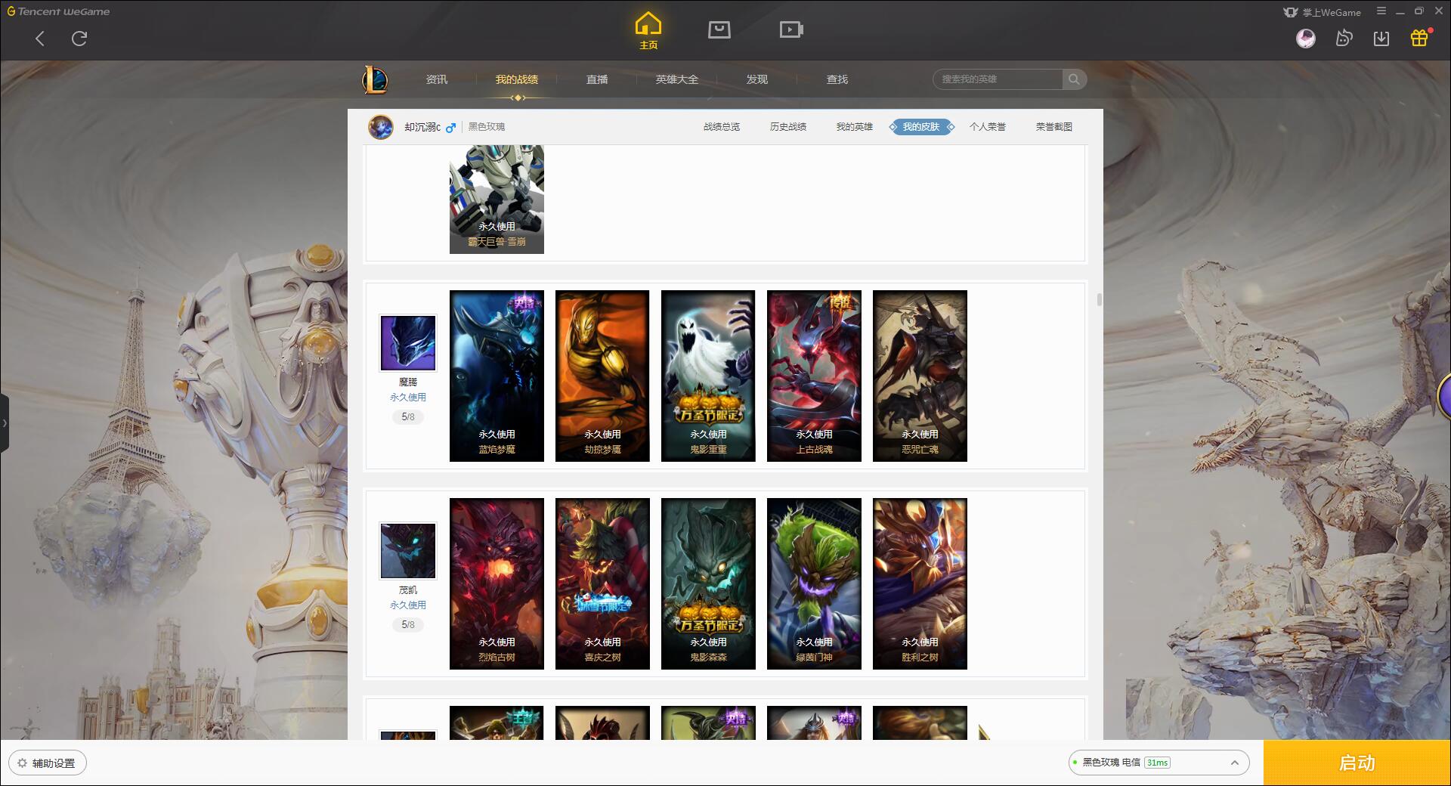The height and width of the screenshot is (786, 1451).
Task: Switch to the 直播 tab
Action: (x=597, y=79)
